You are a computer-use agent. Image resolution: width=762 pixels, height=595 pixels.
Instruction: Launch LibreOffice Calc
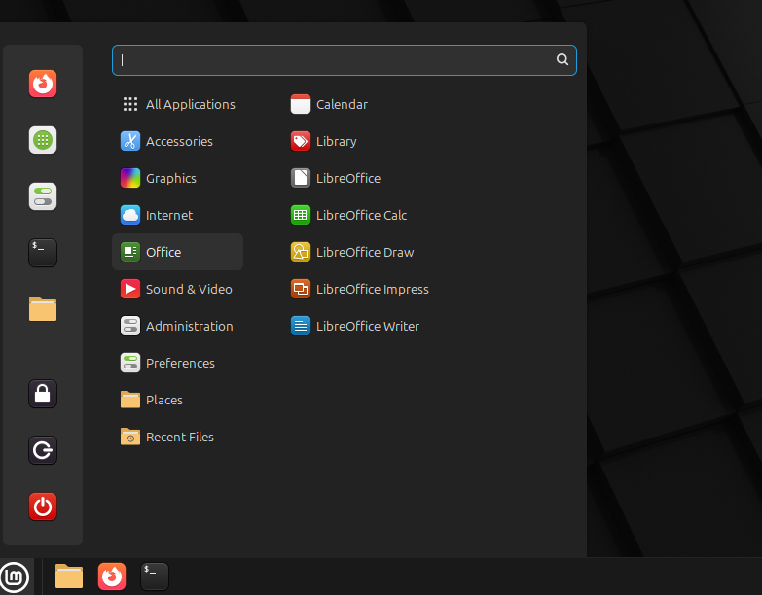tap(348, 215)
